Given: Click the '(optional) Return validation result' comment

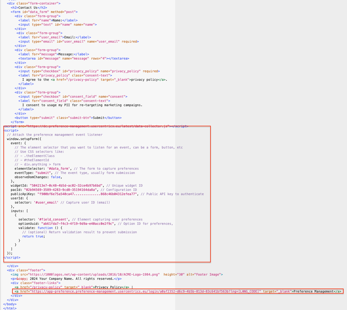Looking at the screenshot, I should (x=80, y=232).
